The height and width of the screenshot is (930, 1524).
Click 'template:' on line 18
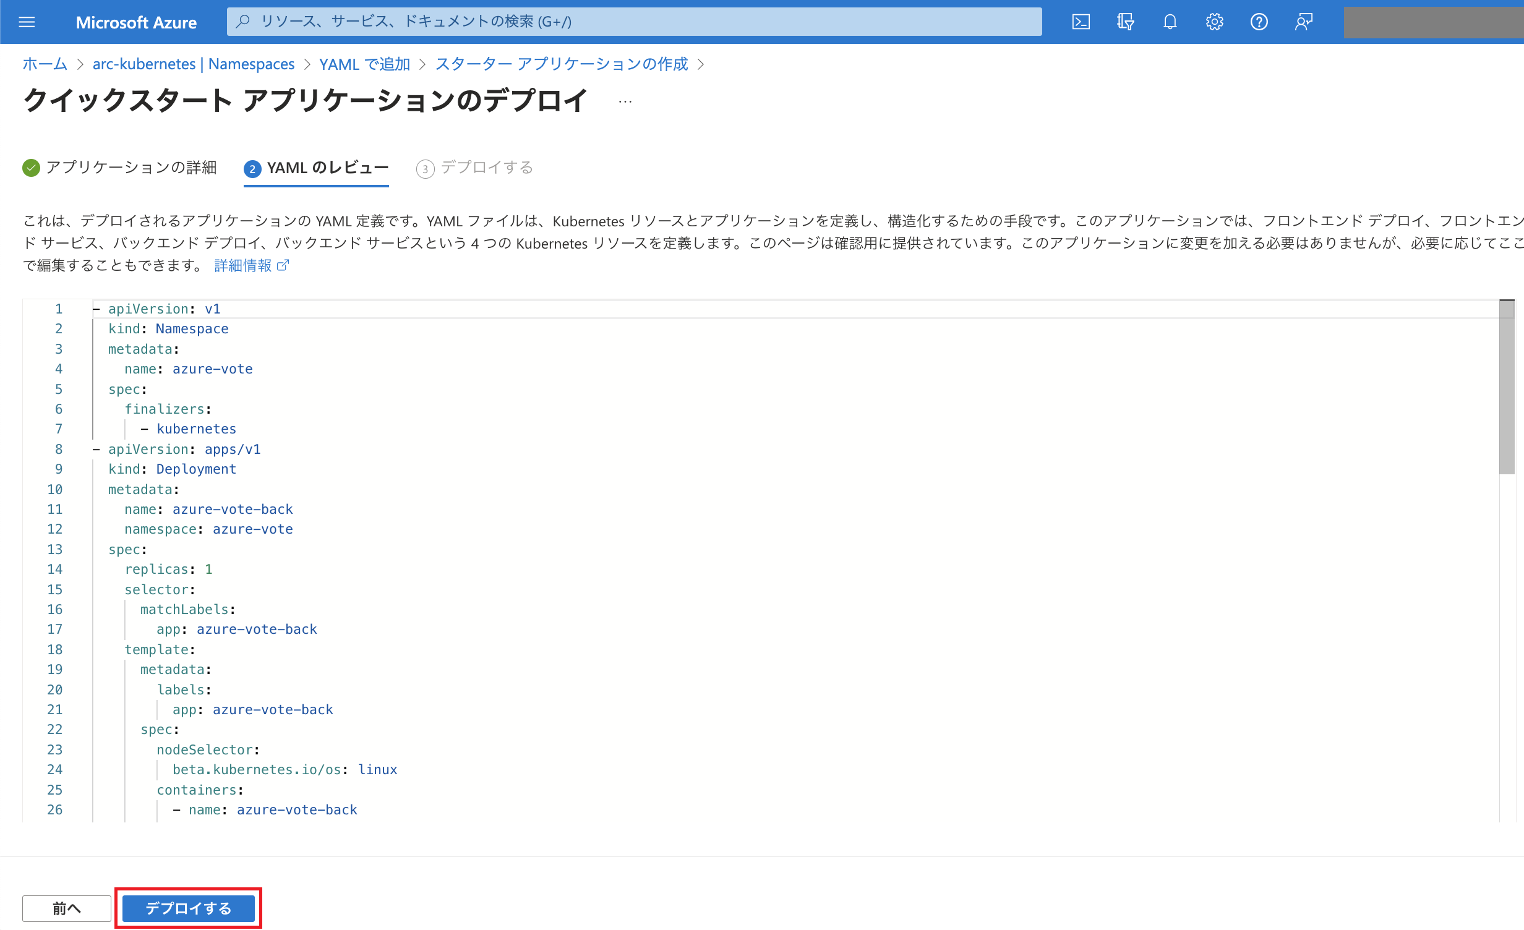(x=160, y=650)
